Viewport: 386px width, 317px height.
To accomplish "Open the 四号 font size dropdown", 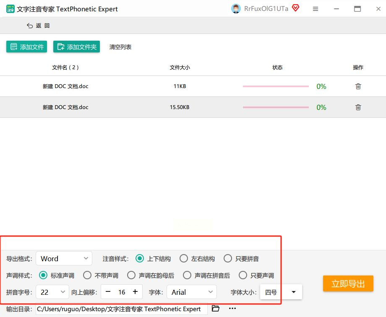I will pyautogui.click(x=281, y=292).
